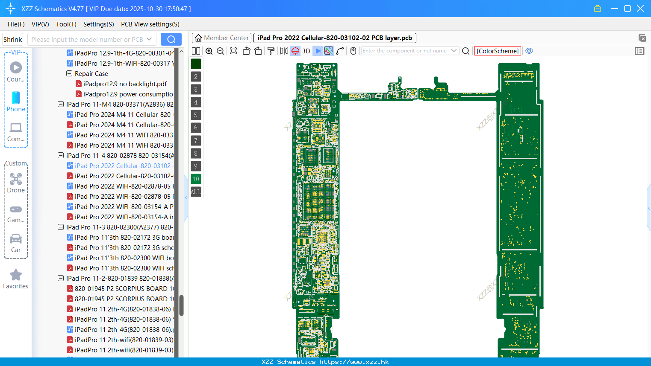Toggle the net tracing display icon
The image size is (651, 366).
tap(329, 51)
